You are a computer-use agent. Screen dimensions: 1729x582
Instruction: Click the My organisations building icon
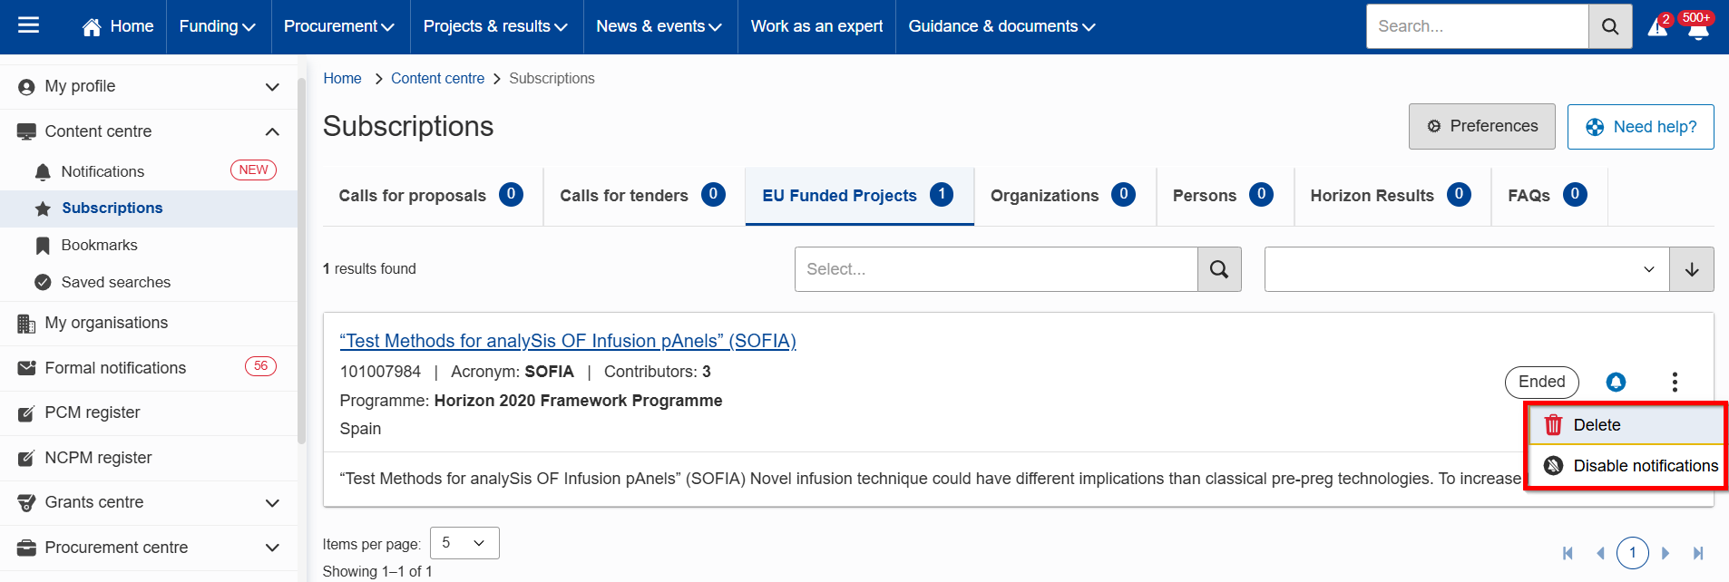coord(26,324)
